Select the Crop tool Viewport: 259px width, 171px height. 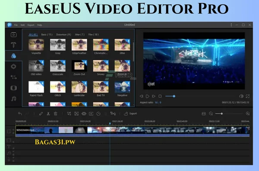point(69,113)
